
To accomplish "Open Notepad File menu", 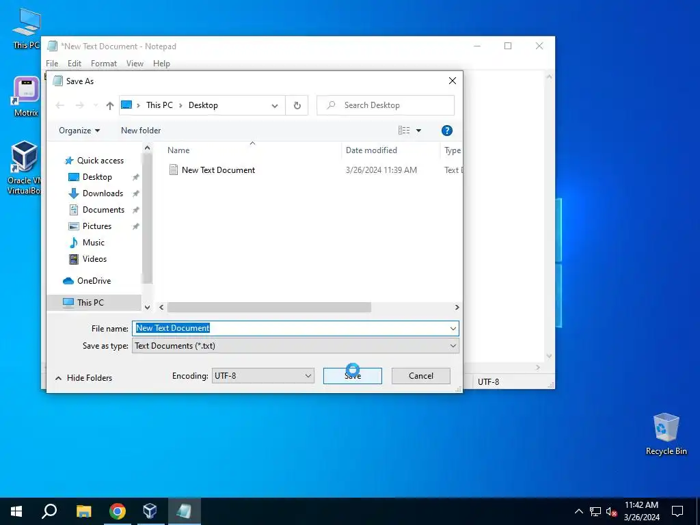I will (52, 64).
